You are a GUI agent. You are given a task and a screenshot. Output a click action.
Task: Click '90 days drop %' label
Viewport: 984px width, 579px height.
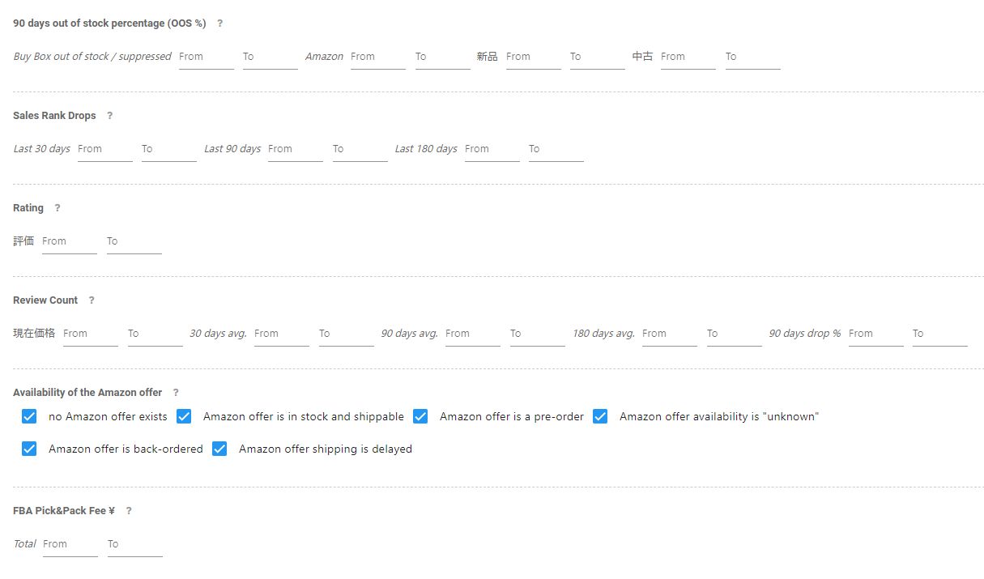point(805,334)
